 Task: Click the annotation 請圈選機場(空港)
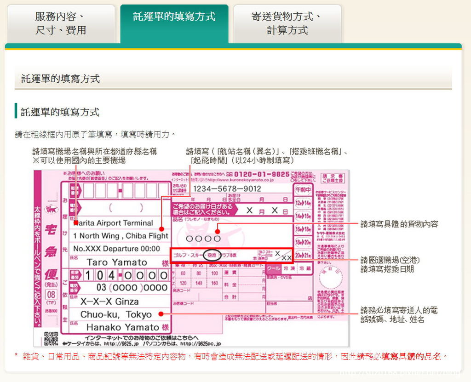point(390,260)
